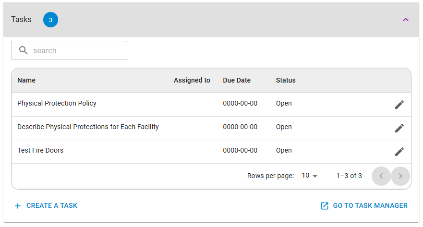Viewport: 423px width, 227px height.
Task: Go to next page of tasks
Action: tap(400, 176)
